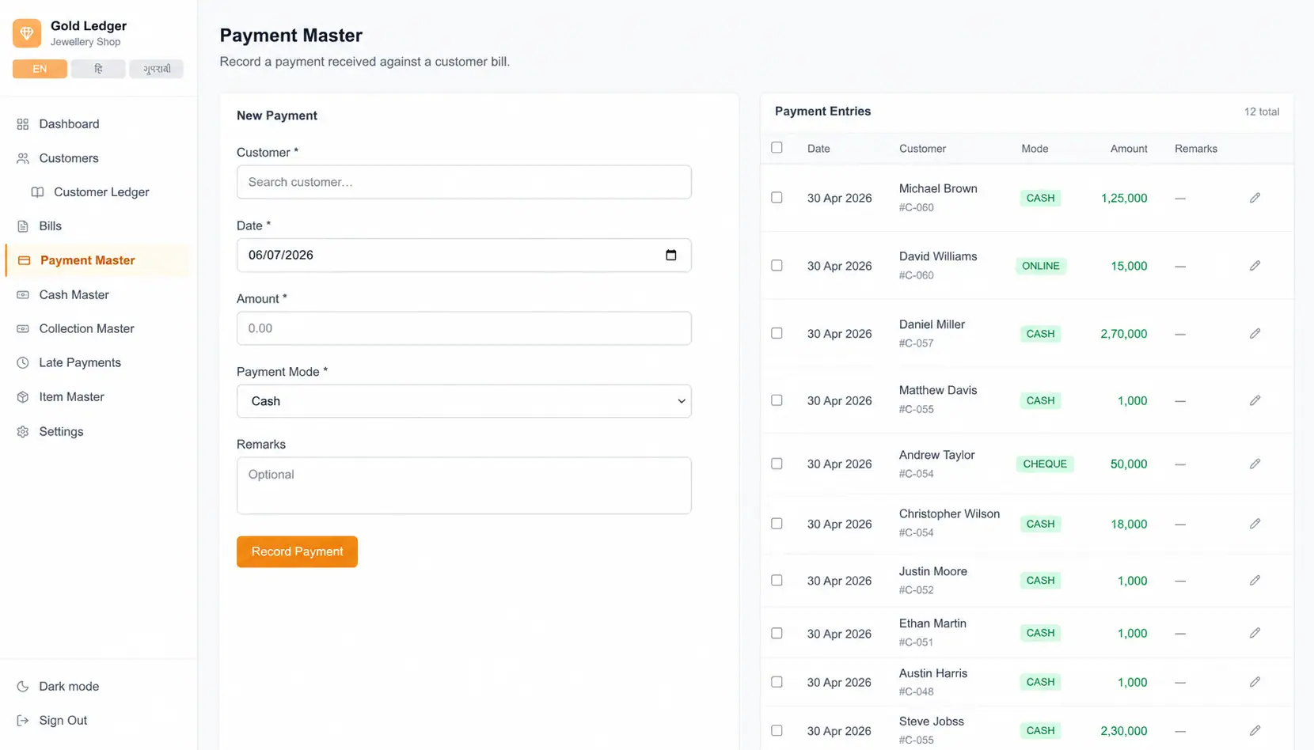
Task: Click the Cash Master banknote icon
Action: [x=23, y=294]
